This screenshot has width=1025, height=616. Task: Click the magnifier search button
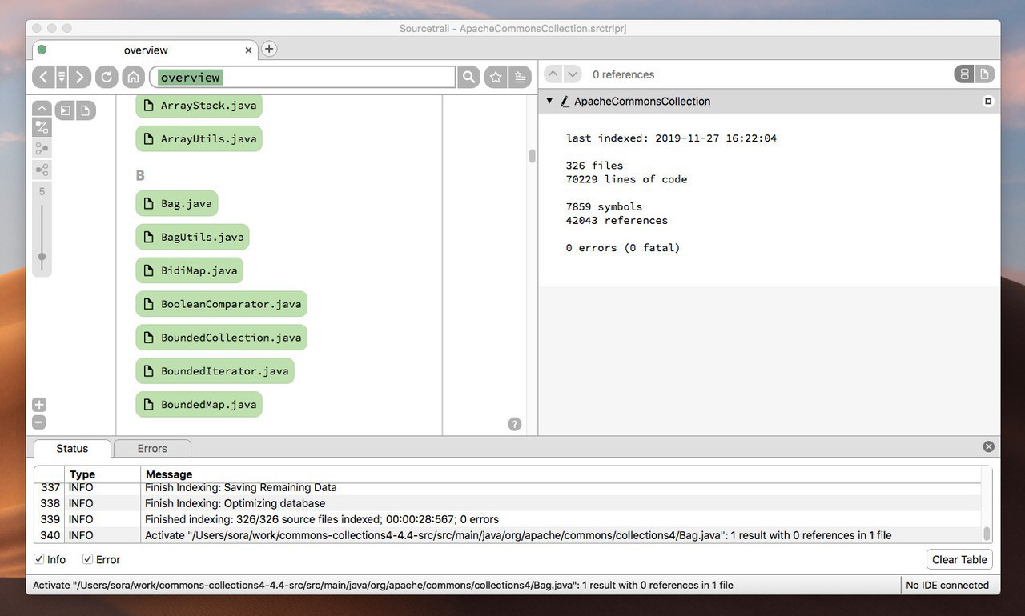[469, 77]
